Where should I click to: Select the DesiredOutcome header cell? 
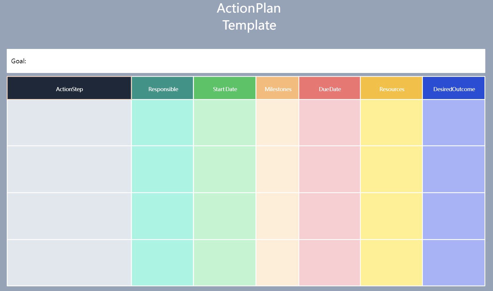click(x=454, y=88)
